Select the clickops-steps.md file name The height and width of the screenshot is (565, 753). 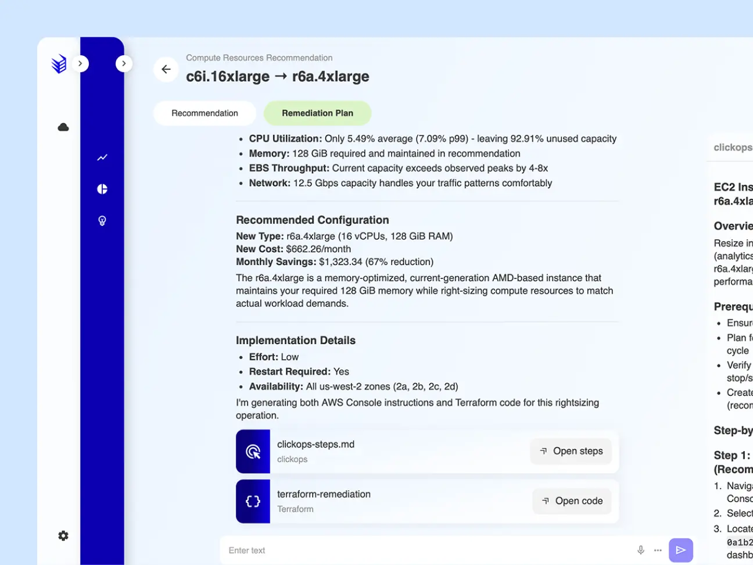coord(315,444)
